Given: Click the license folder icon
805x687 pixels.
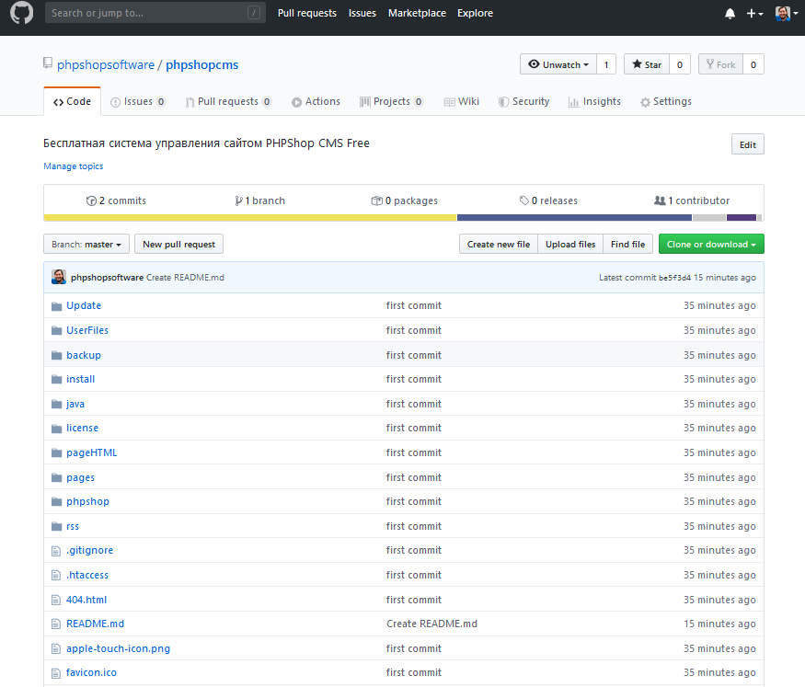Looking at the screenshot, I should coord(56,429).
